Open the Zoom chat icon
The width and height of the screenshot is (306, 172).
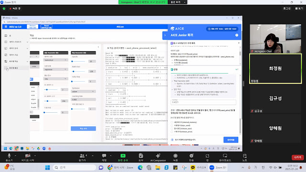pyautogui.click(x=104, y=156)
